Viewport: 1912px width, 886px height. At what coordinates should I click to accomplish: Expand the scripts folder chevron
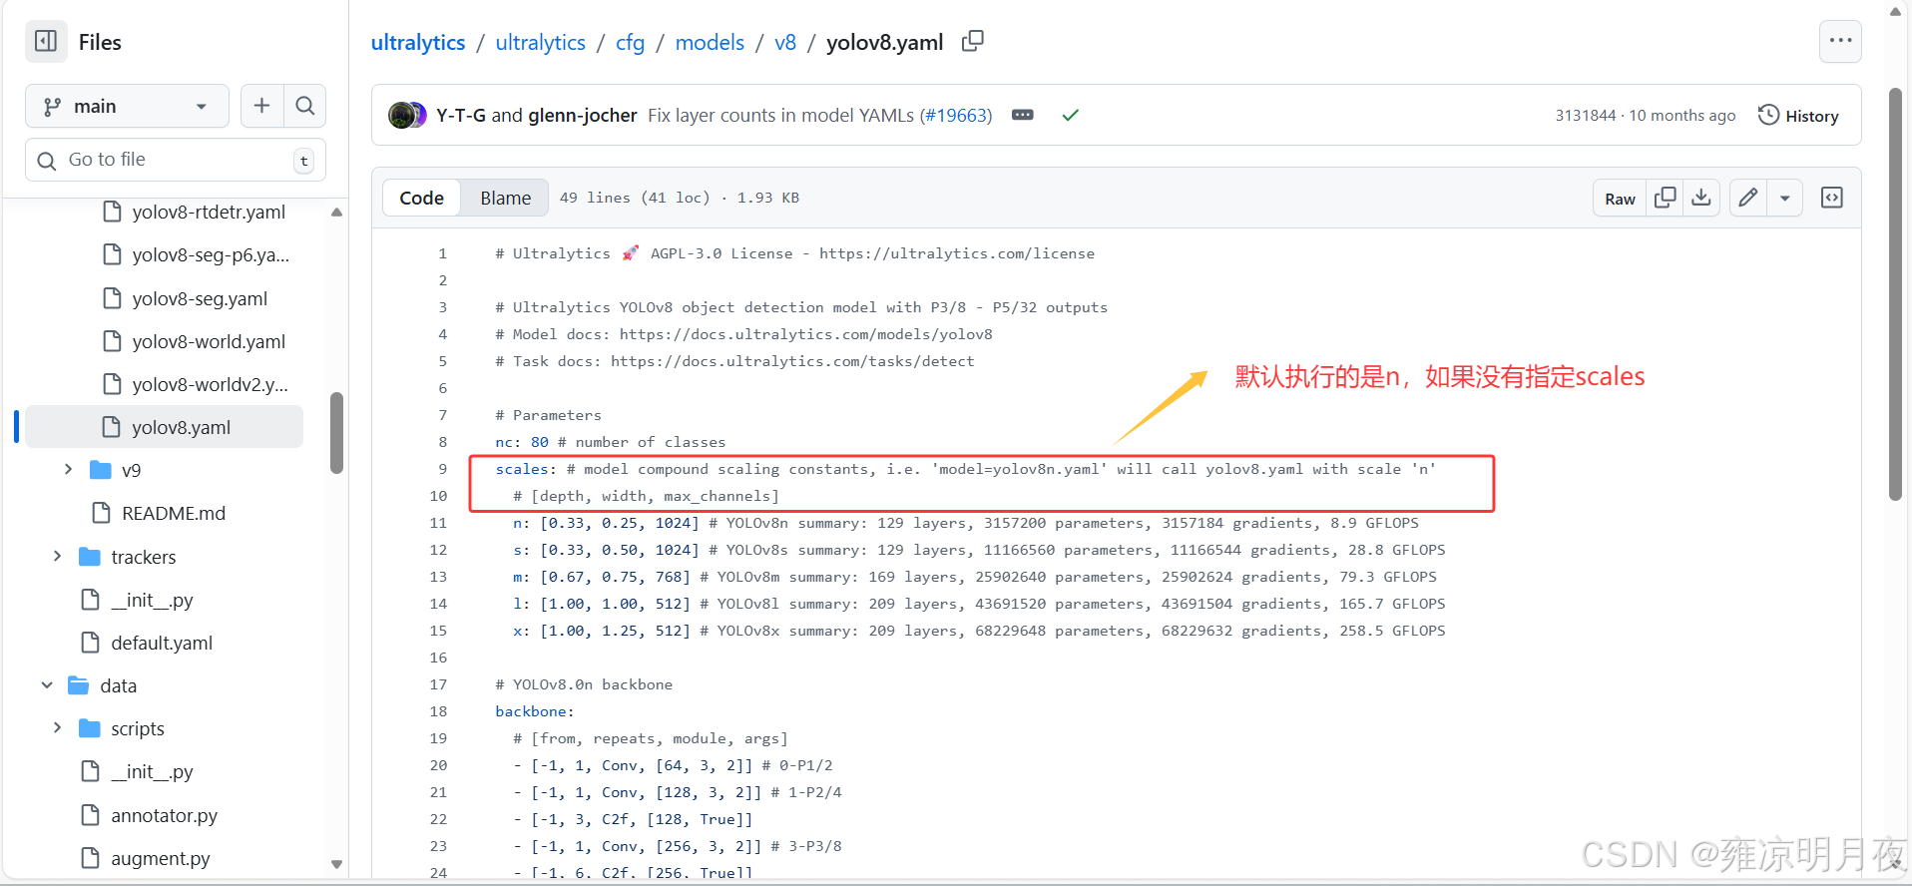point(57,728)
